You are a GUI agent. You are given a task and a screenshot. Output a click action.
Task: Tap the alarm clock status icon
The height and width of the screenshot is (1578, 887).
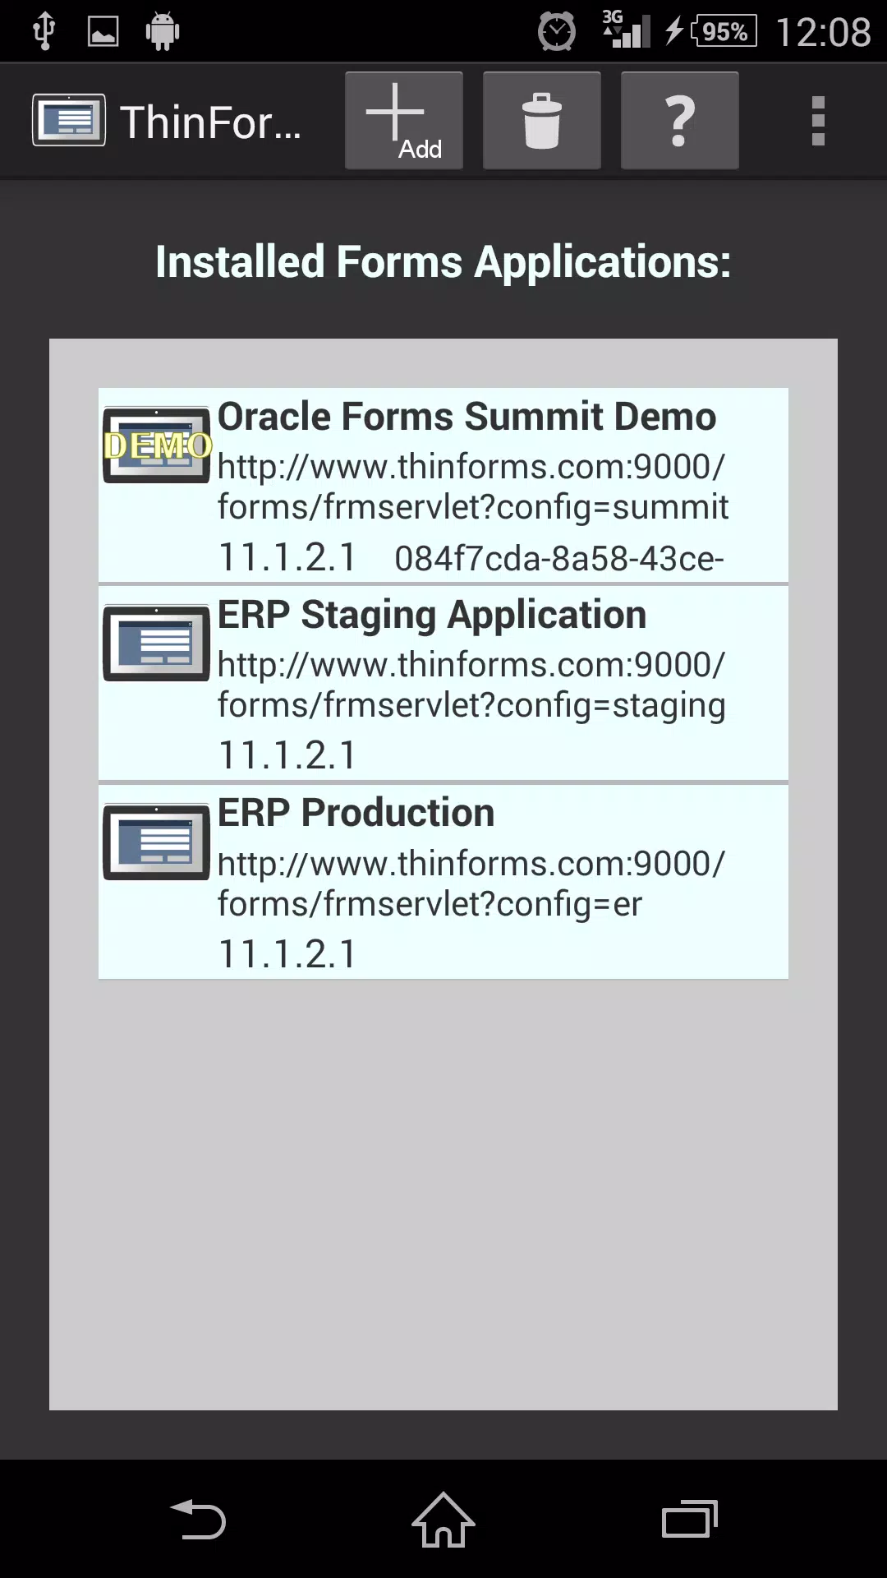557,32
